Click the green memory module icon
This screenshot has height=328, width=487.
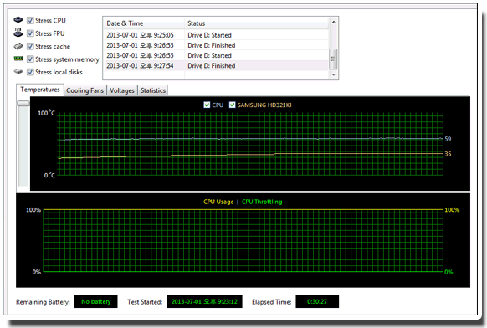pos(18,59)
